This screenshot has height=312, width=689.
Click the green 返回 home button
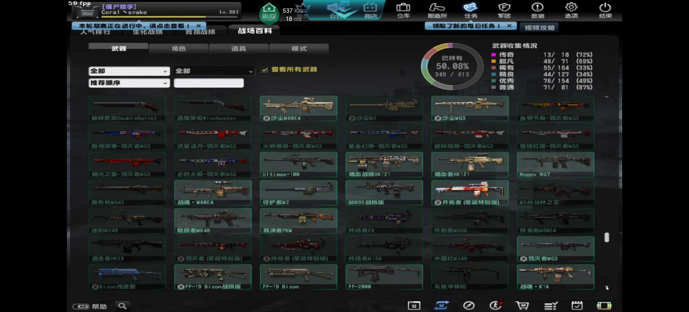(269, 13)
